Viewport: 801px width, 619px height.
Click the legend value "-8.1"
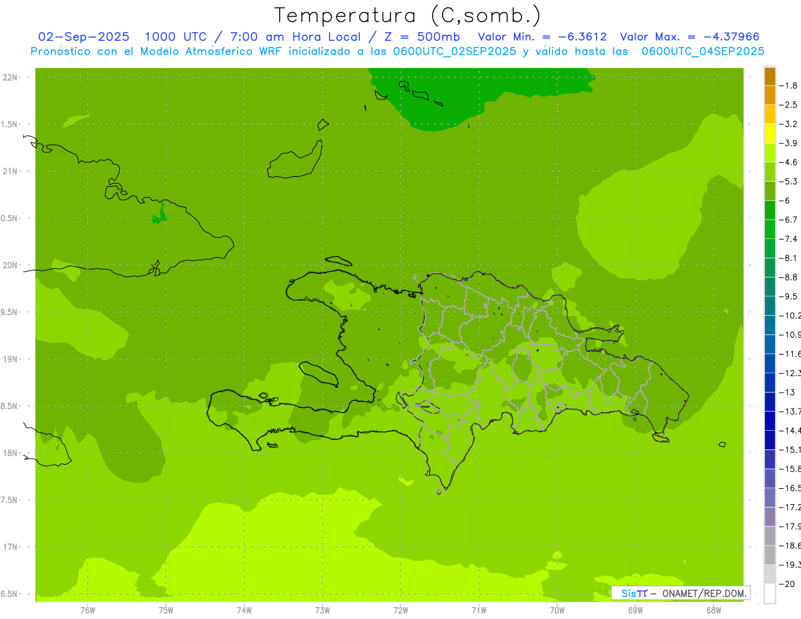coord(788,258)
